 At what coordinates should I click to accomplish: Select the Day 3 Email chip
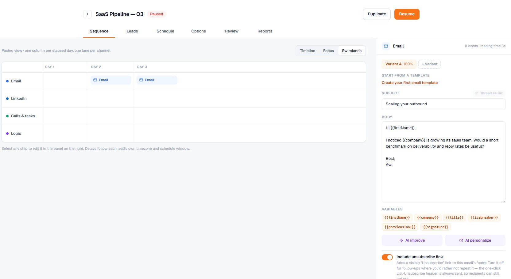coord(157,80)
